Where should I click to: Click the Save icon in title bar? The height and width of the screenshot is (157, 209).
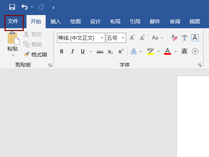(12, 7)
